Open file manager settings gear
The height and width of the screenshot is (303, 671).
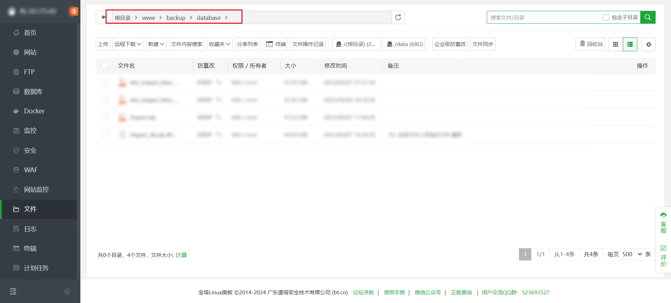click(648, 44)
